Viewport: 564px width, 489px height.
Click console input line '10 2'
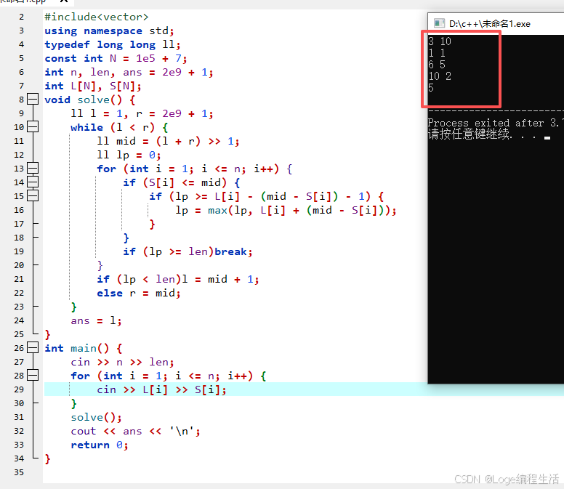click(440, 76)
